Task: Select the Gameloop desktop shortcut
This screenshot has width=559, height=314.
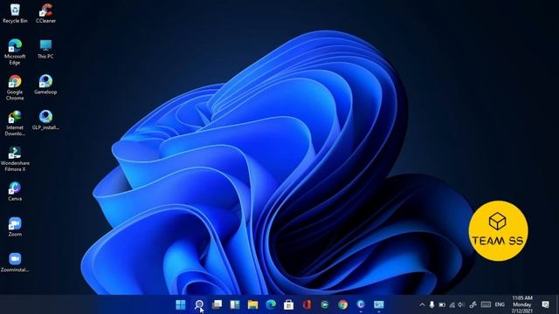Action: (45, 85)
